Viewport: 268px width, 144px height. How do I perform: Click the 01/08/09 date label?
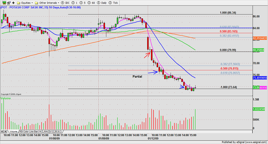(54, 138)
